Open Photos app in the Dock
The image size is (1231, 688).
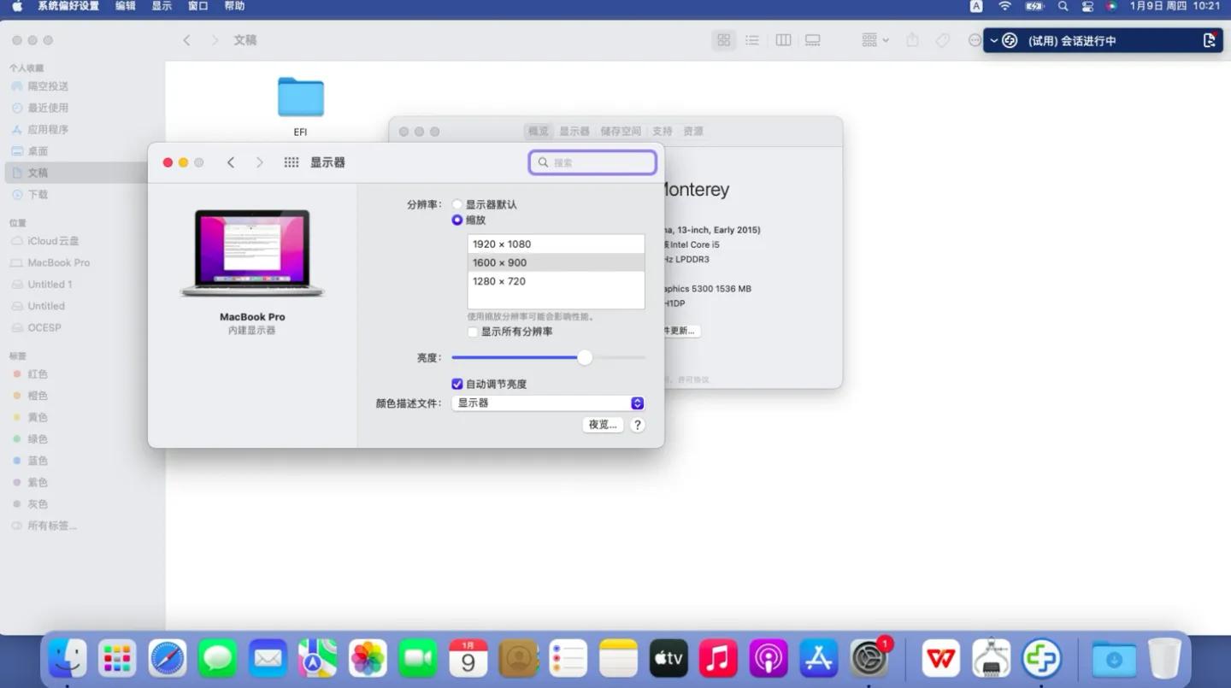tap(368, 659)
